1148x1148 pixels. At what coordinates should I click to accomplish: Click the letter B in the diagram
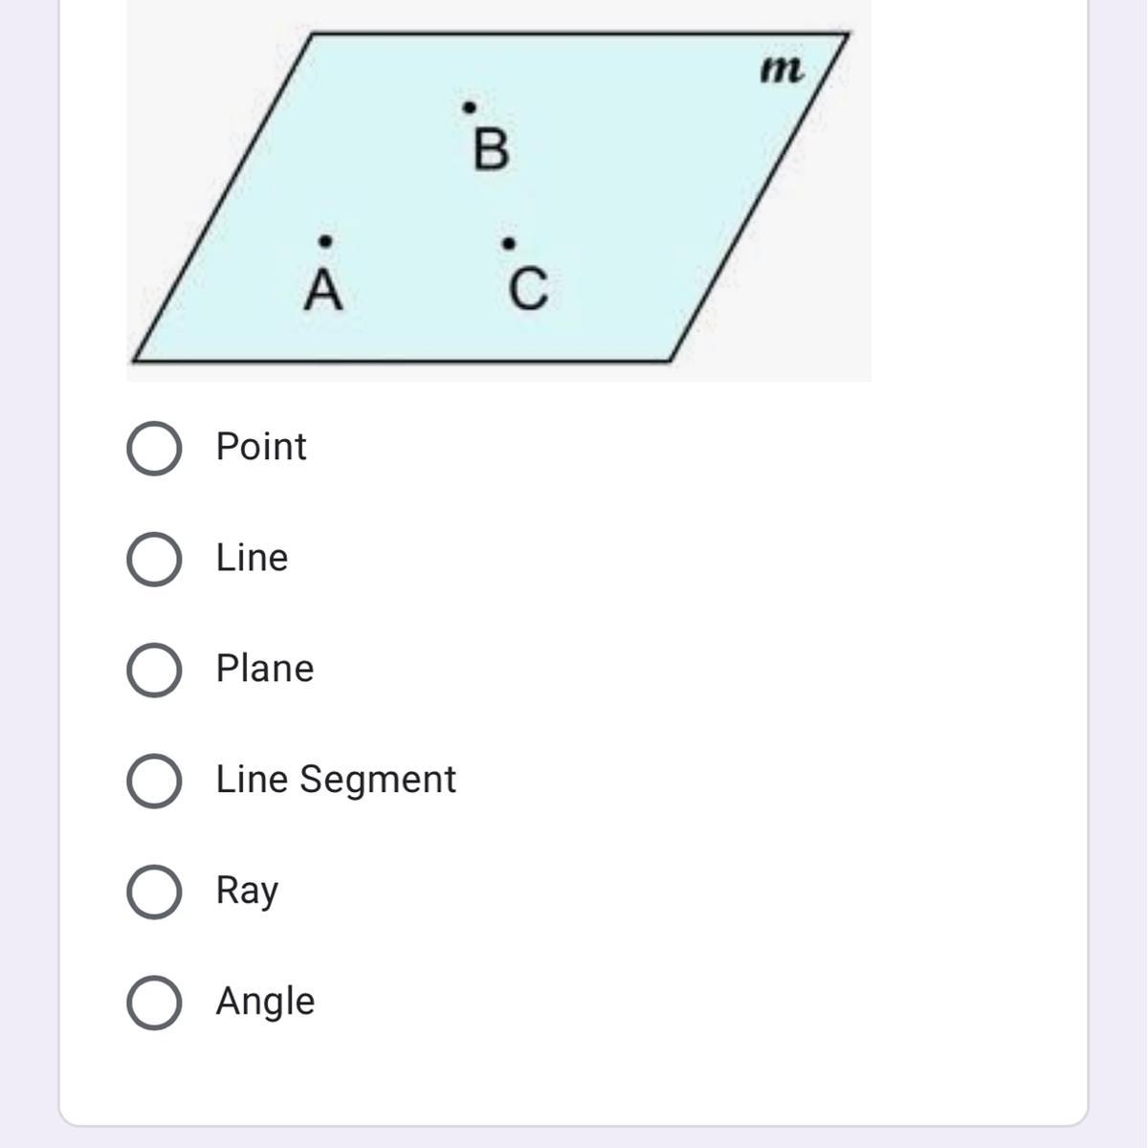click(x=491, y=150)
